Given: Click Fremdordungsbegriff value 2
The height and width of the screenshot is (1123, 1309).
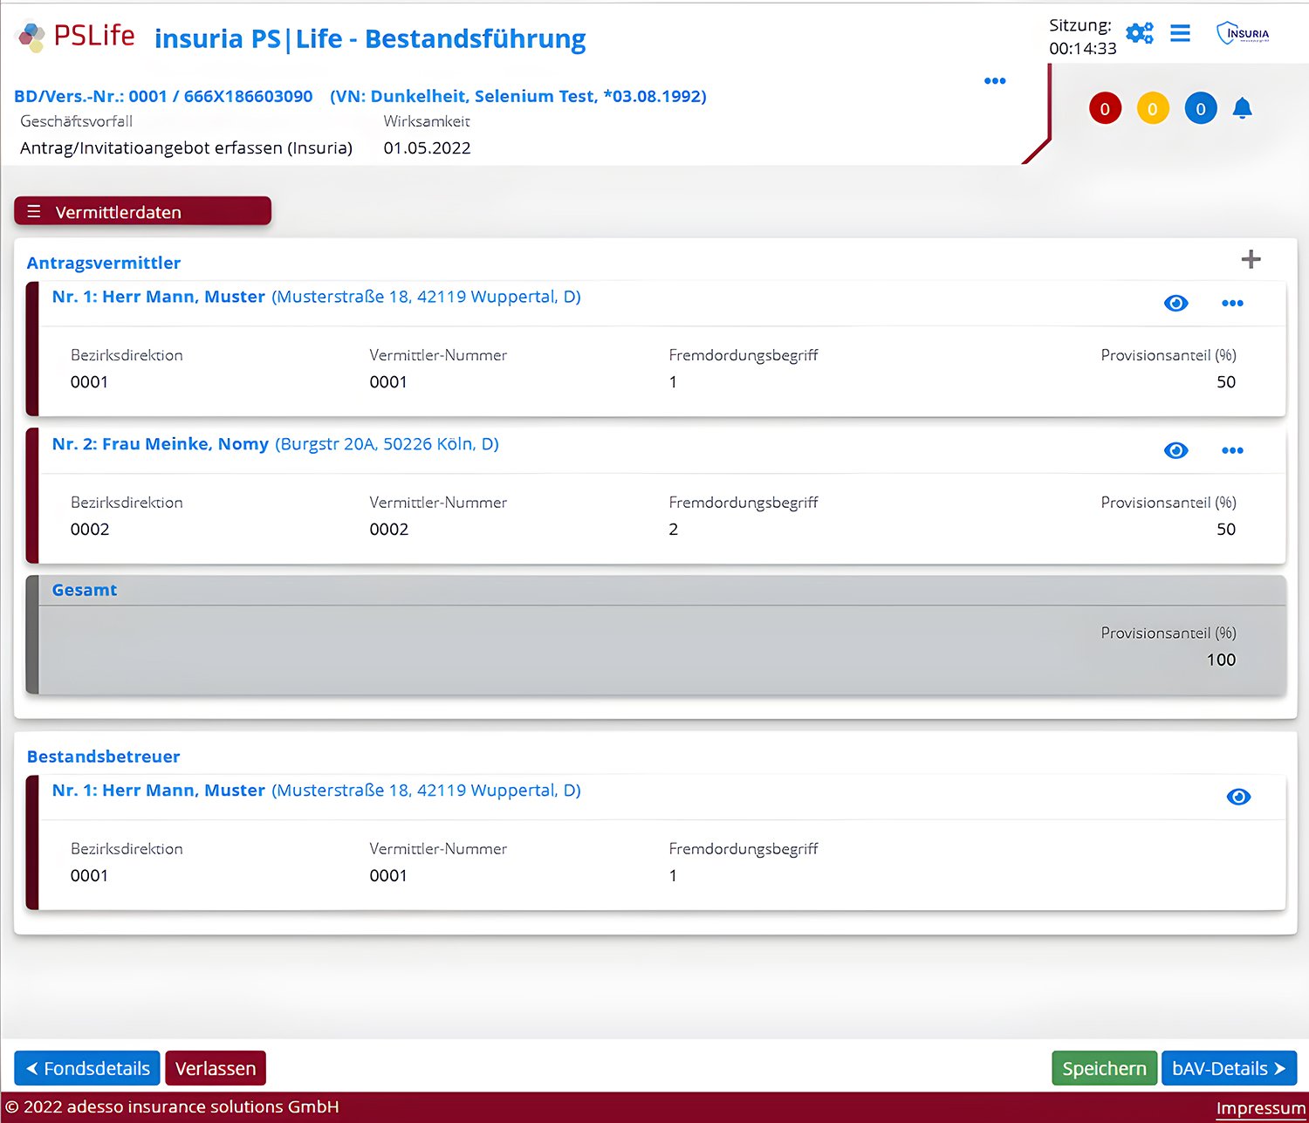Looking at the screenshot, I should coord(673,529).
